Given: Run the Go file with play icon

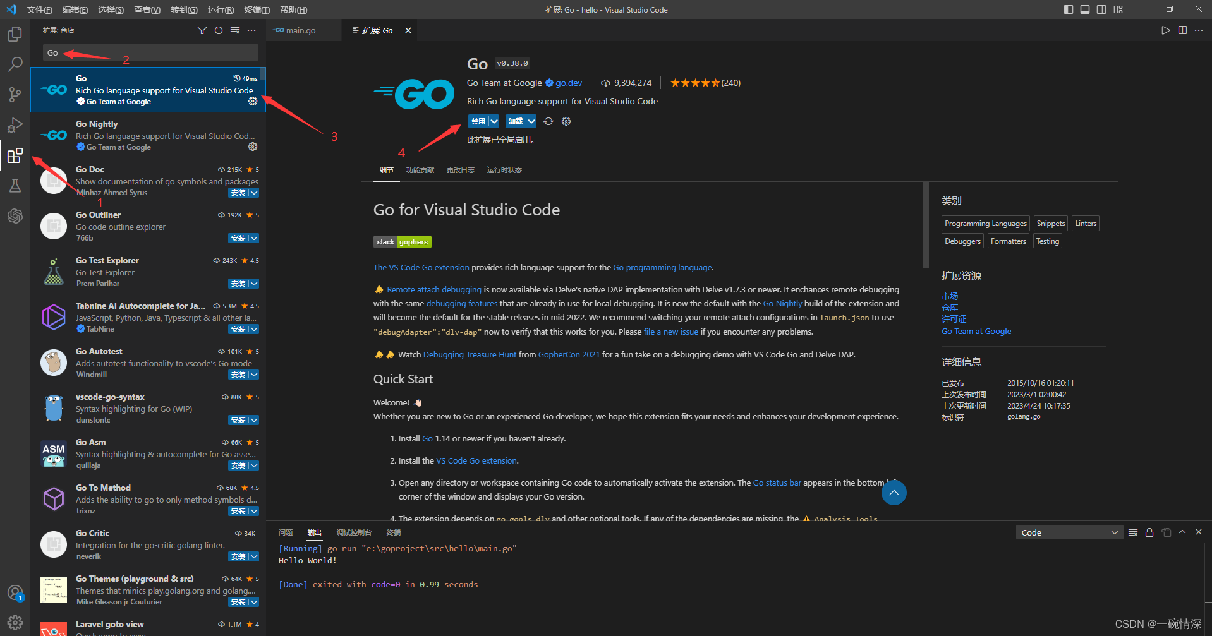Looking at the screenshot, I should 1165,30.
